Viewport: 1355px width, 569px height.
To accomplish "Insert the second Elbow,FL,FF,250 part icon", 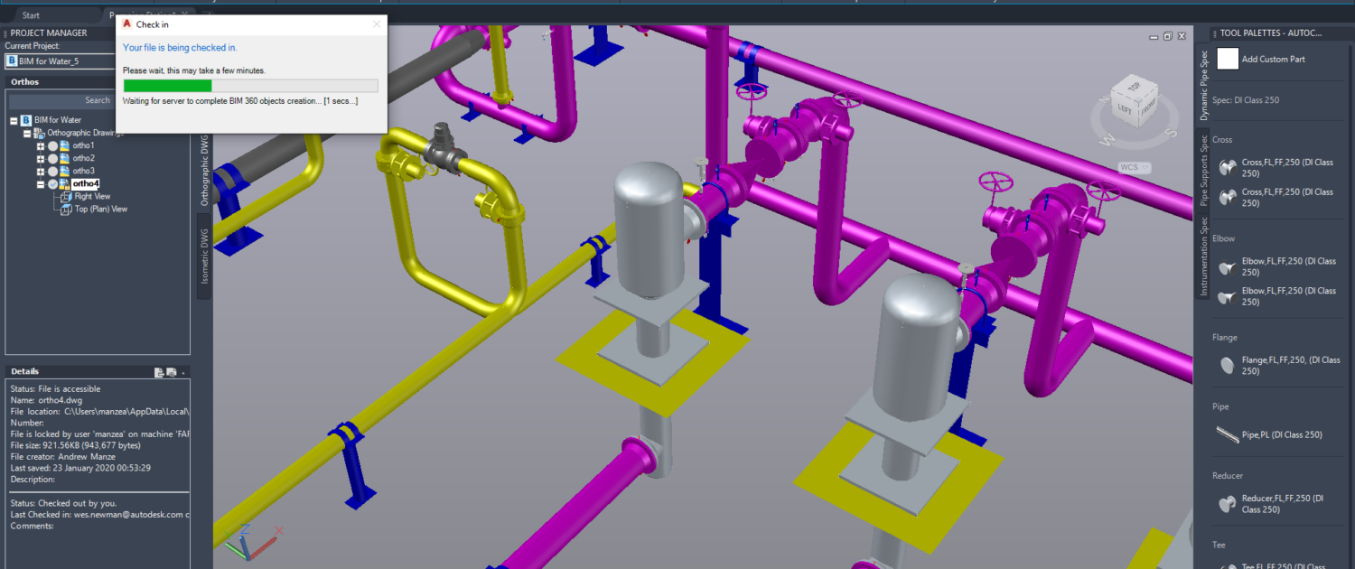I will tap(1228, 296).
